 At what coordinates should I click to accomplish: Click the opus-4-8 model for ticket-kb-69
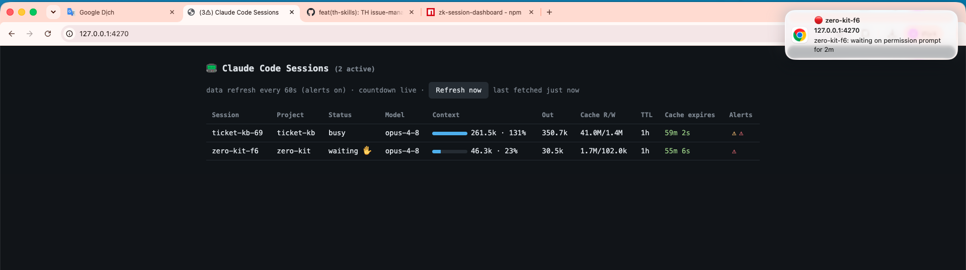coord(402,133)
